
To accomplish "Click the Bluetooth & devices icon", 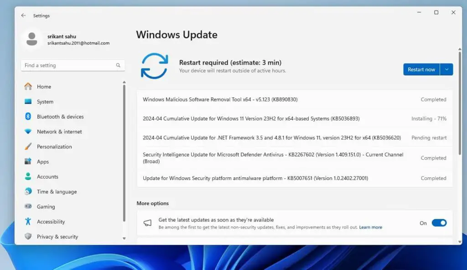I will click(x=29, y=116).
